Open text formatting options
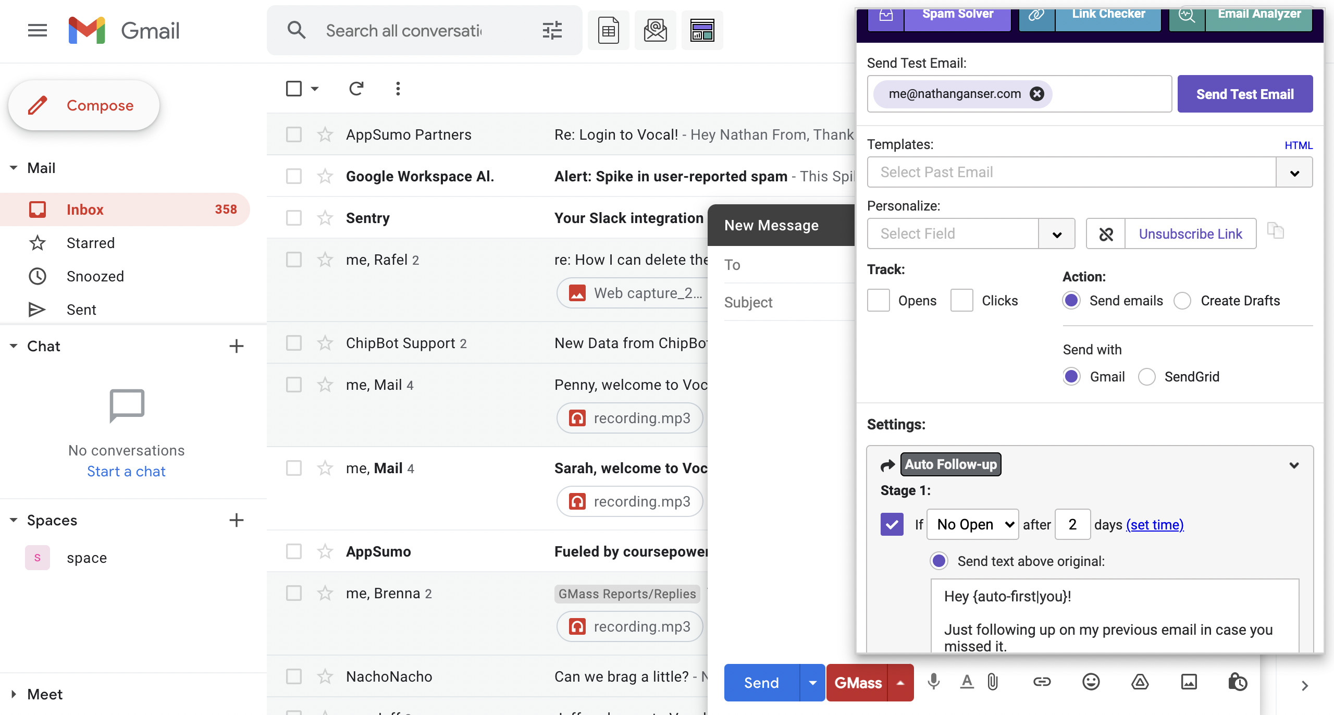This screenshot has width=1334, height=715. point(967,682)
